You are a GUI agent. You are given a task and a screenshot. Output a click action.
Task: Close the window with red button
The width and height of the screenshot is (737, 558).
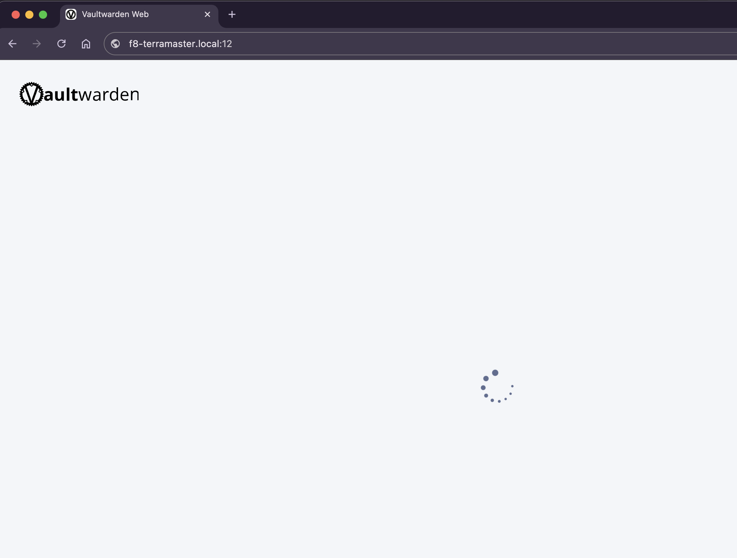(16, 14)
